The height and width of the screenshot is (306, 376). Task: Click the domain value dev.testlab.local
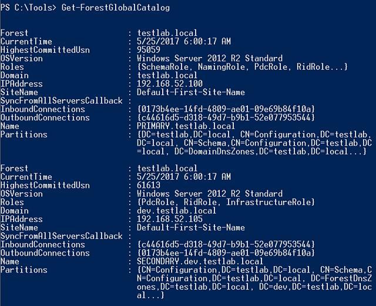pyautogui.click(x=176, y=210)
